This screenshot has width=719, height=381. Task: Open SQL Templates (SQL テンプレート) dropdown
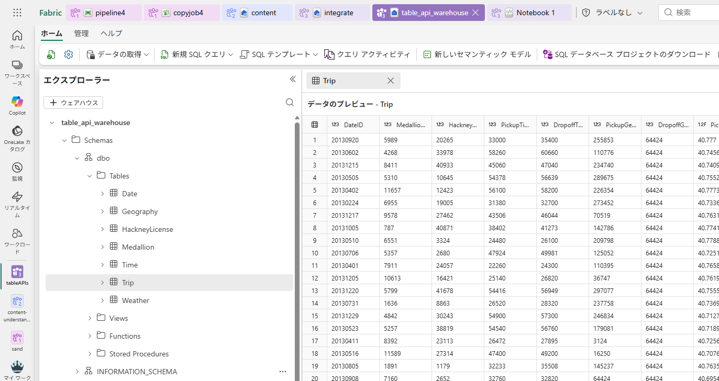coord(279,54)
